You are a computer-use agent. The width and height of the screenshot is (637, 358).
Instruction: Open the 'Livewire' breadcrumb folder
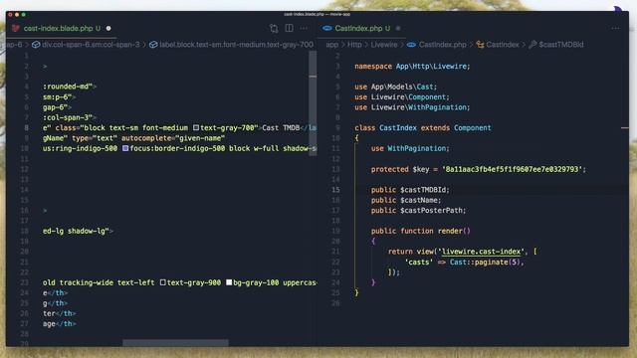click(384, 45)
